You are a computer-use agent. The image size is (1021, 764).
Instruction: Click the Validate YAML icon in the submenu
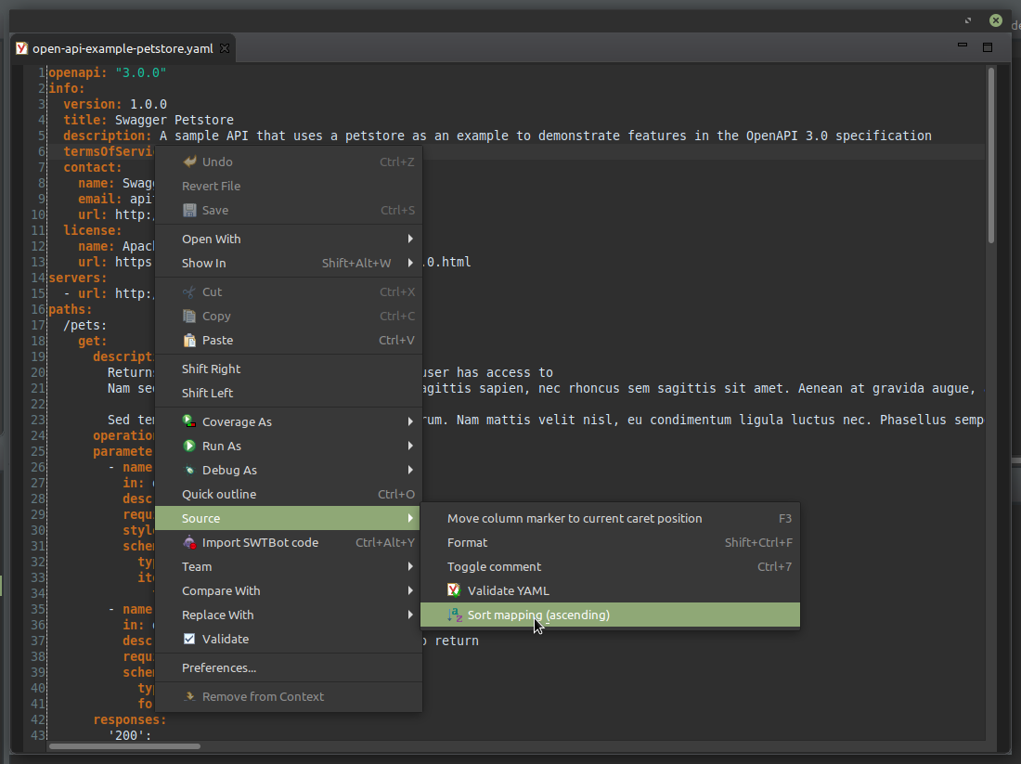point(454,589)
